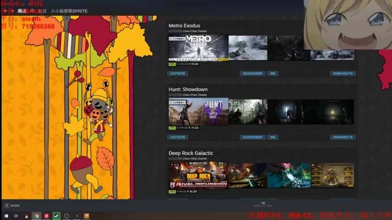Click Hunt: Showdown -50% discount badge

[x=172, y=128]
